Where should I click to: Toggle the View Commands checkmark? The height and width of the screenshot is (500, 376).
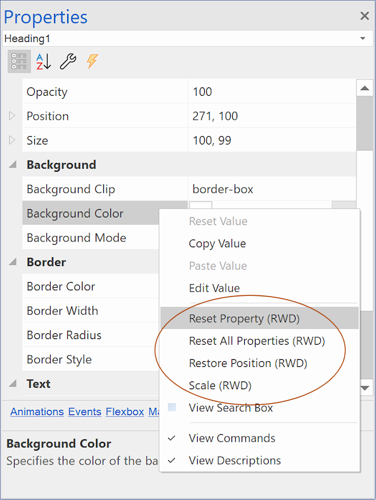pos(172,438)
